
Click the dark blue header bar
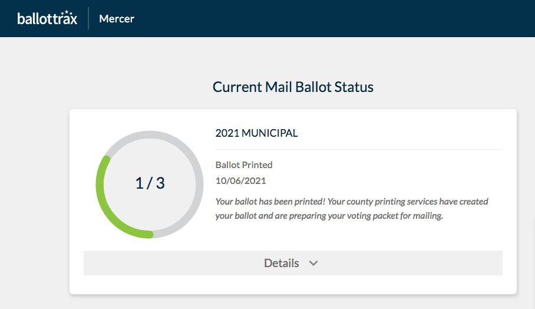[267, 18]
